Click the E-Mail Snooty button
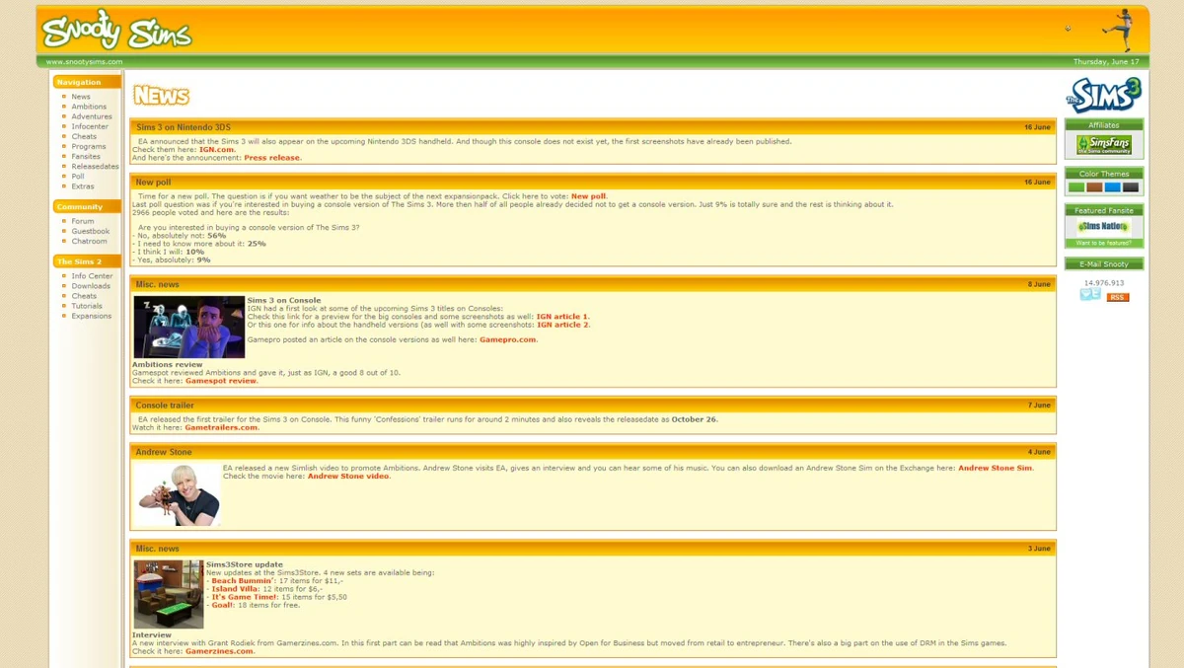The height and width of the screenshot is (668, 1184). (1104, 263)
